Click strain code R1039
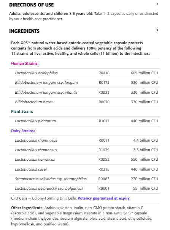The width and height of the screenshot is (170, 230). pyautogui.click(x=104, y=150)
